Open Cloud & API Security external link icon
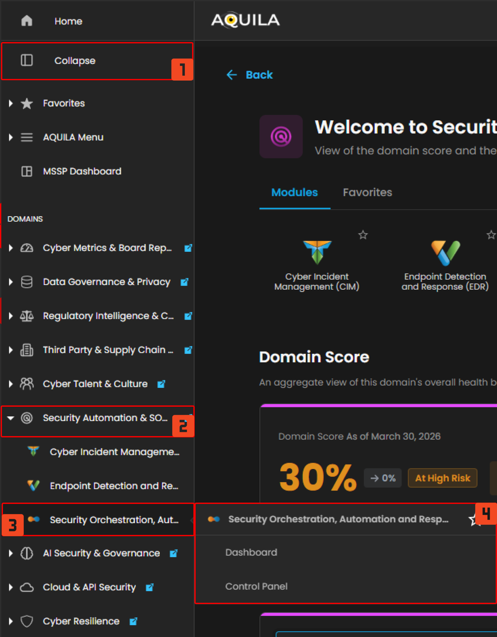This screenshot has width=497, height=637. [150, 587]
